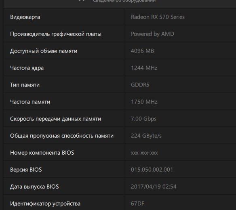Select the 'Производитель графической платы' label

(x=56, y=34)
